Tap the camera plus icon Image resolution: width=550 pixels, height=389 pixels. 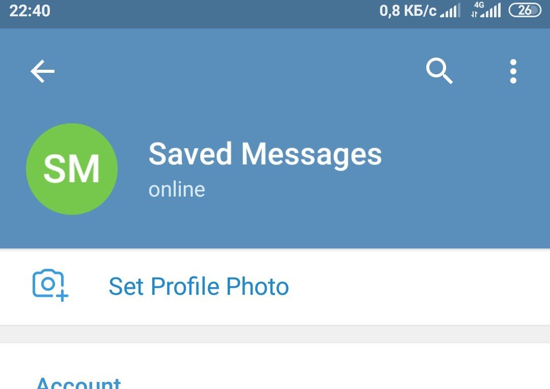[x=50, y=285]
